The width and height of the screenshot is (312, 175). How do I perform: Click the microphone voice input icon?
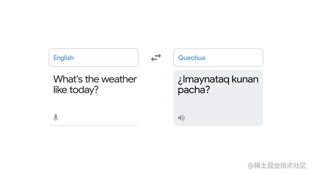click(56, 117)
